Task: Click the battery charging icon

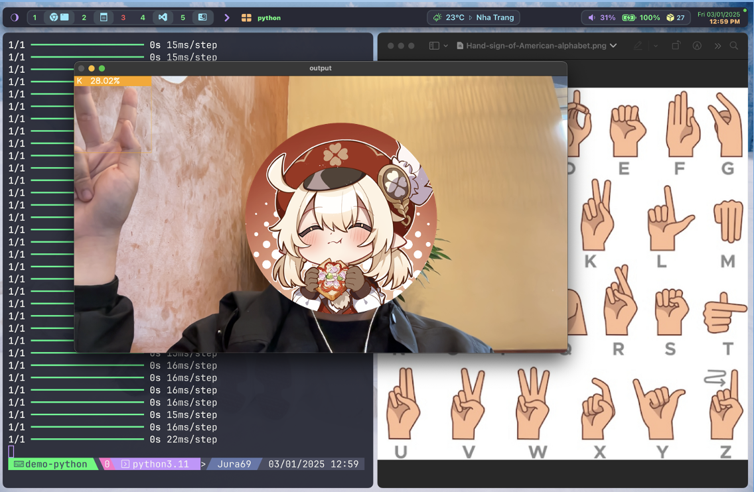Action: pos(629,17)
